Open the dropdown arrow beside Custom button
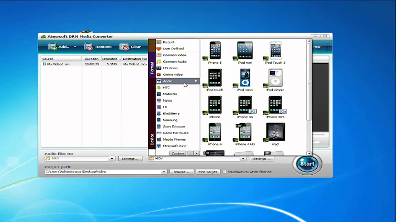Image resolution: width=396 pixels, height=222 pixels. (x=196, y=153)
